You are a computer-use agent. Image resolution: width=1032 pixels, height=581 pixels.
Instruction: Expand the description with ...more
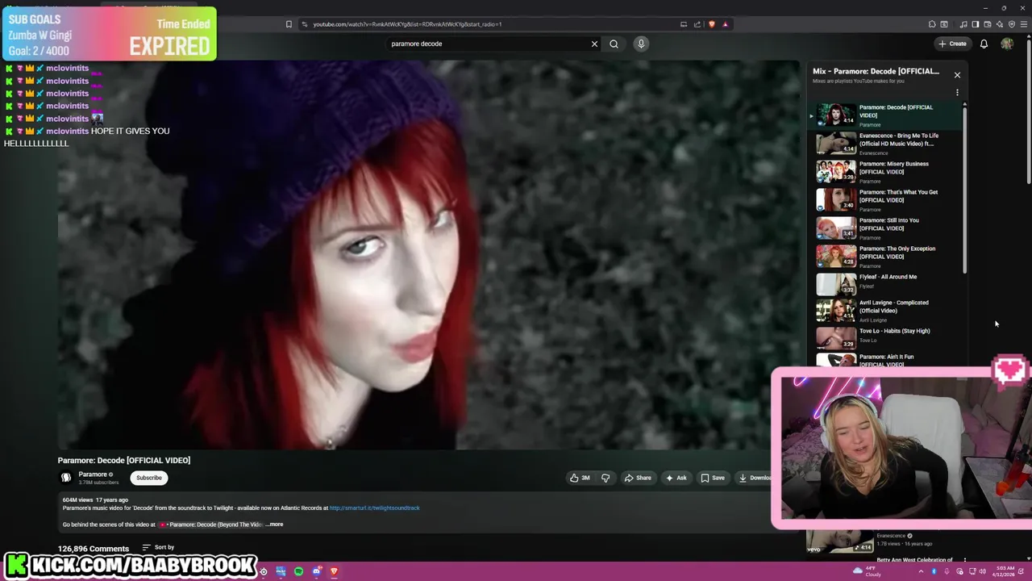pos(274,525)
